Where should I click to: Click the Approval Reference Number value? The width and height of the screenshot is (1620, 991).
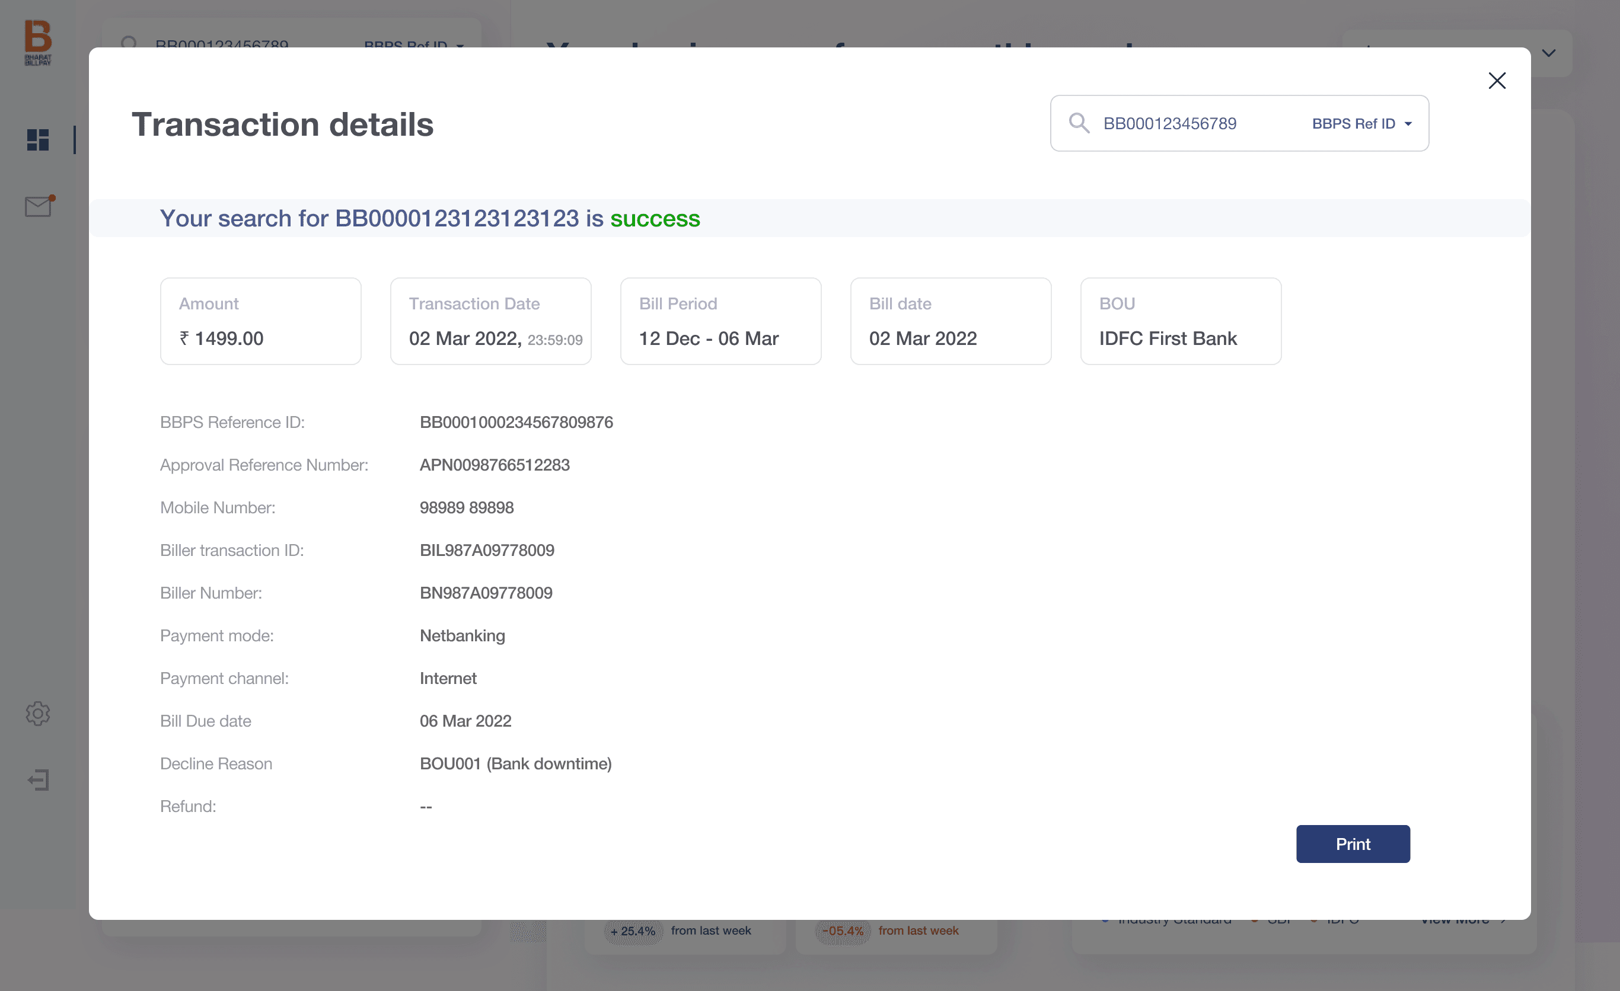(495, 465)
